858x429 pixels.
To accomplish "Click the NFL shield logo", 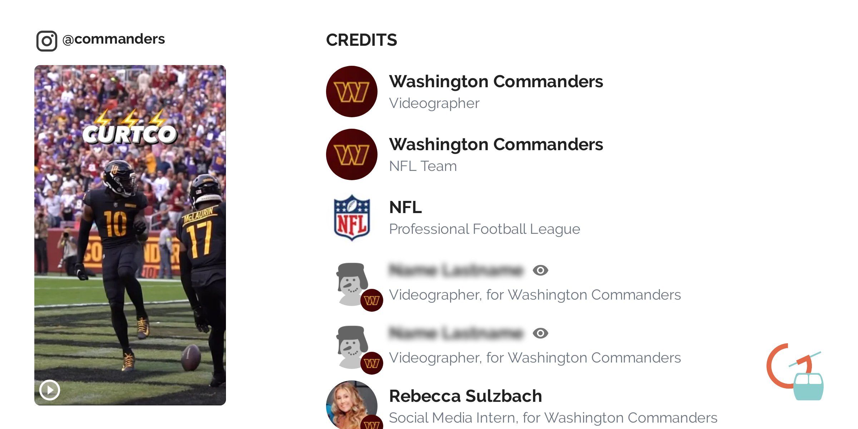I will (x=352, y=217).
